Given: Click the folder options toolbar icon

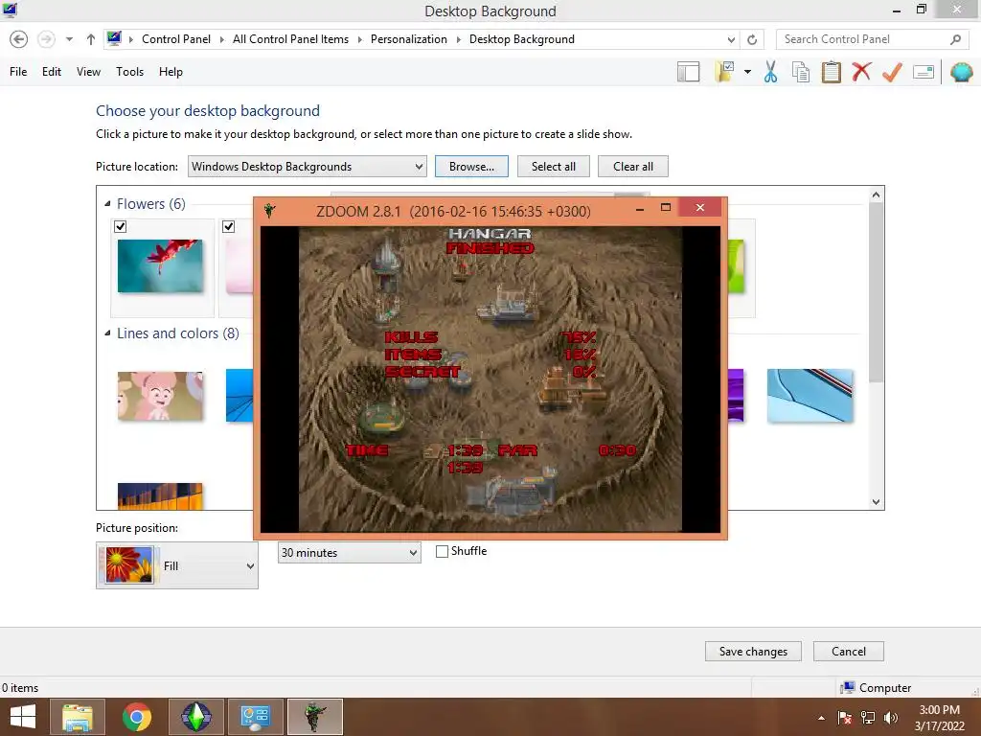Looking at the screenshot, I should [x=725, y=72].
